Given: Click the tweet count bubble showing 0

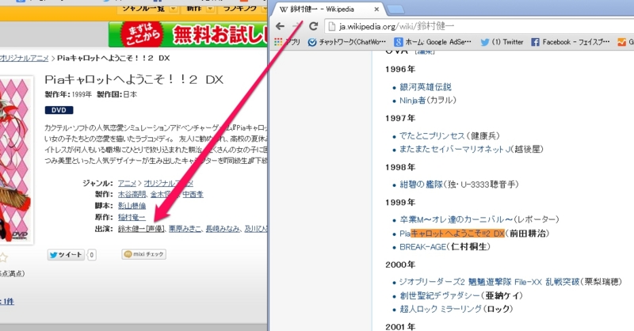Looking at the screenshot, I should pyautogui.click(x=92, y=255).
